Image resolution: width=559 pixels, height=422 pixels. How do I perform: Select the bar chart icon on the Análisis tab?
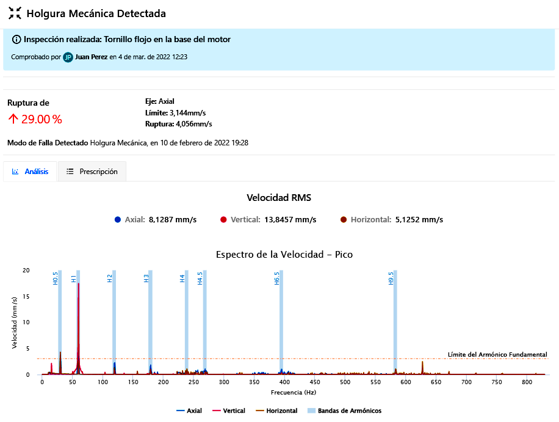14,172
